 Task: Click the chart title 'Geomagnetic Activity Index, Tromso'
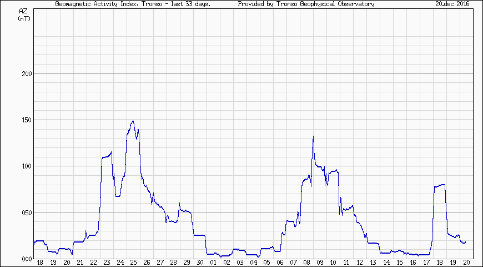(132, 4)
